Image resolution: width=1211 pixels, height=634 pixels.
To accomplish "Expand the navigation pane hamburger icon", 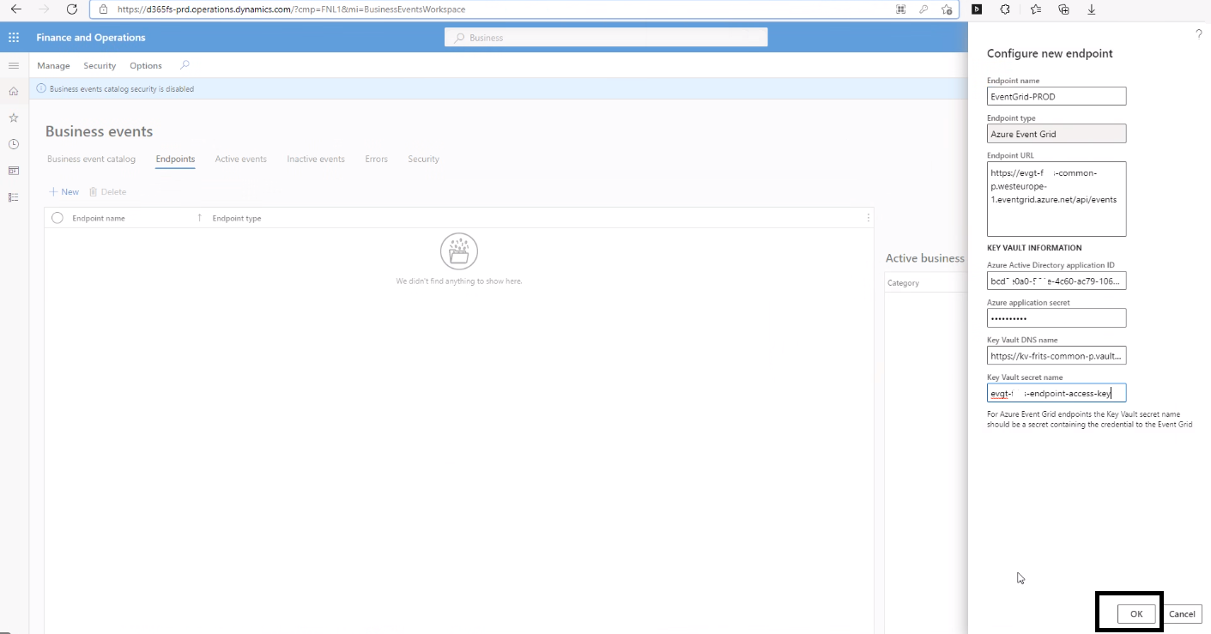I will pos(13,64).
